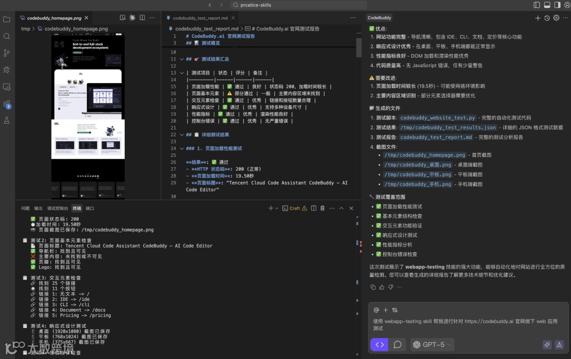Screen dimensions: 571x359
Task: Open CodeBuddy panel more options
Action: click(565, 18)
